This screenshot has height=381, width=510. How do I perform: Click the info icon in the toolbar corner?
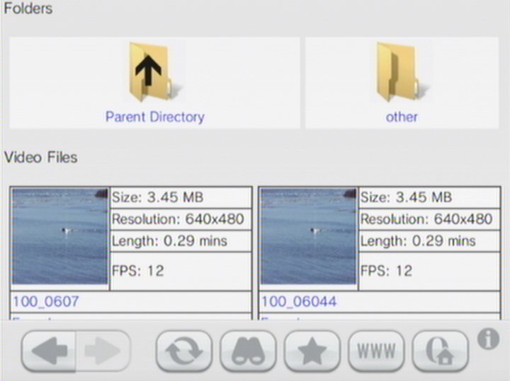487,339
